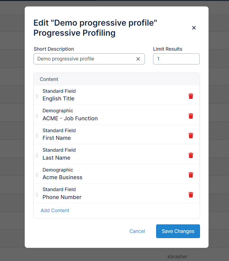
Task: Click the Phone Number drag handle
Action: click(37, 195)
